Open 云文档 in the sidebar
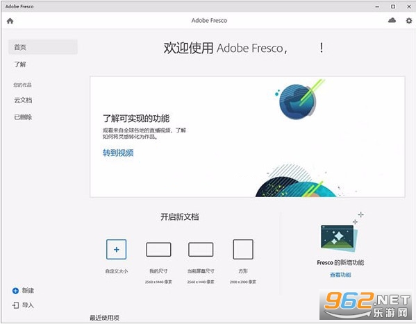416x324 pixels. point(23,100)
